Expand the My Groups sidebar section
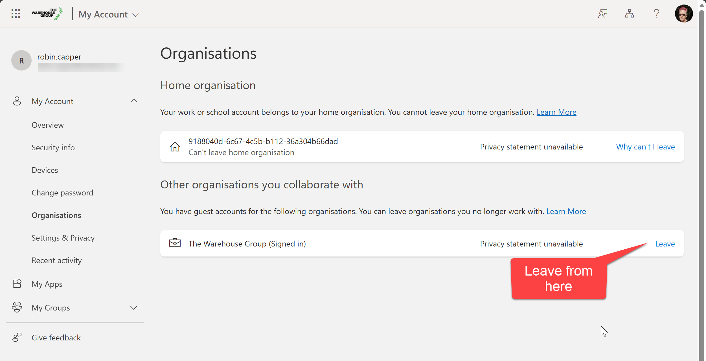The width and height of the screenshot is (706, 361). point(134,308)
